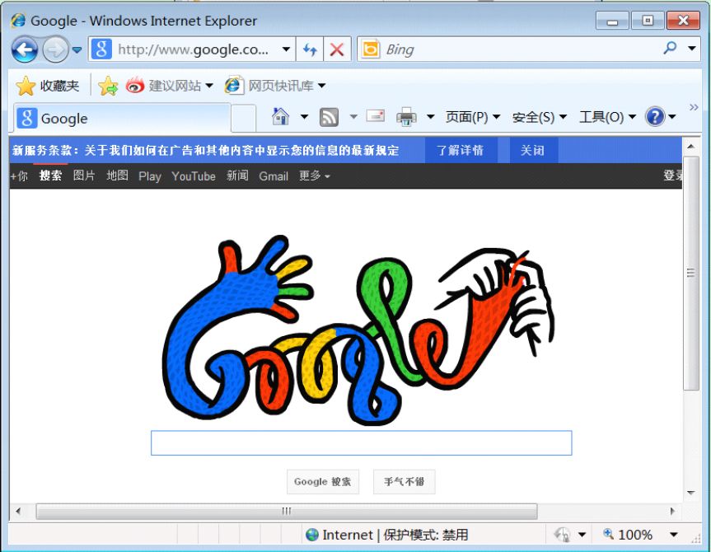Click the Google search input box

pos(362,442)
